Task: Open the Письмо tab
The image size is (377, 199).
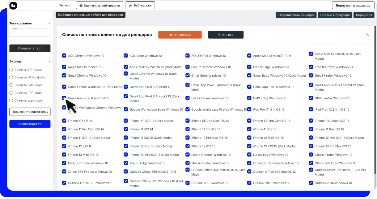Action: point(65,5)
